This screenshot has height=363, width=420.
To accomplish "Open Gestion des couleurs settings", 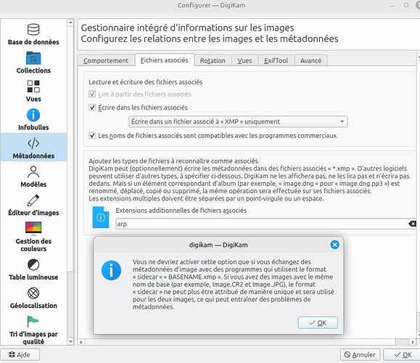I will (x=33, y=237).
